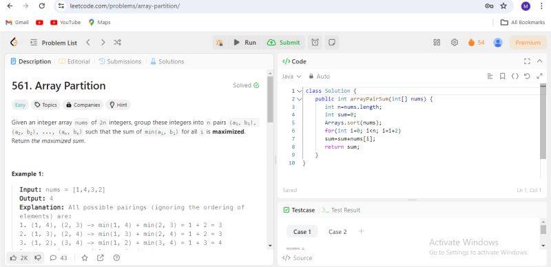Click the green Submit button
Viewport: 551px width, 267px height.
[284, 43]
